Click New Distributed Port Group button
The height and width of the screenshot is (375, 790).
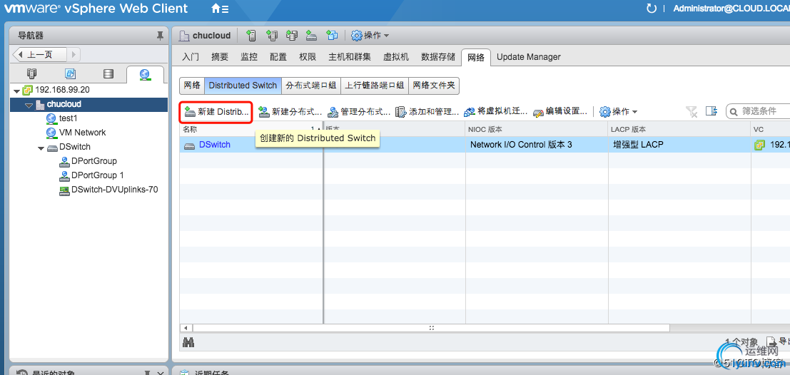tap(290, 111)
